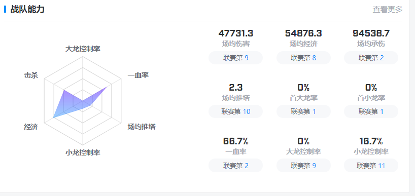Select the 54876.3 average economy value
The height and width of the screenshot is (196, 415).
(x=303, y=33)
